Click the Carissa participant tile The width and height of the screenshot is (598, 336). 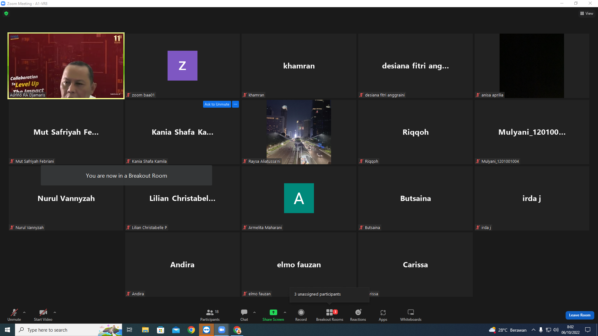click(415, 264)
